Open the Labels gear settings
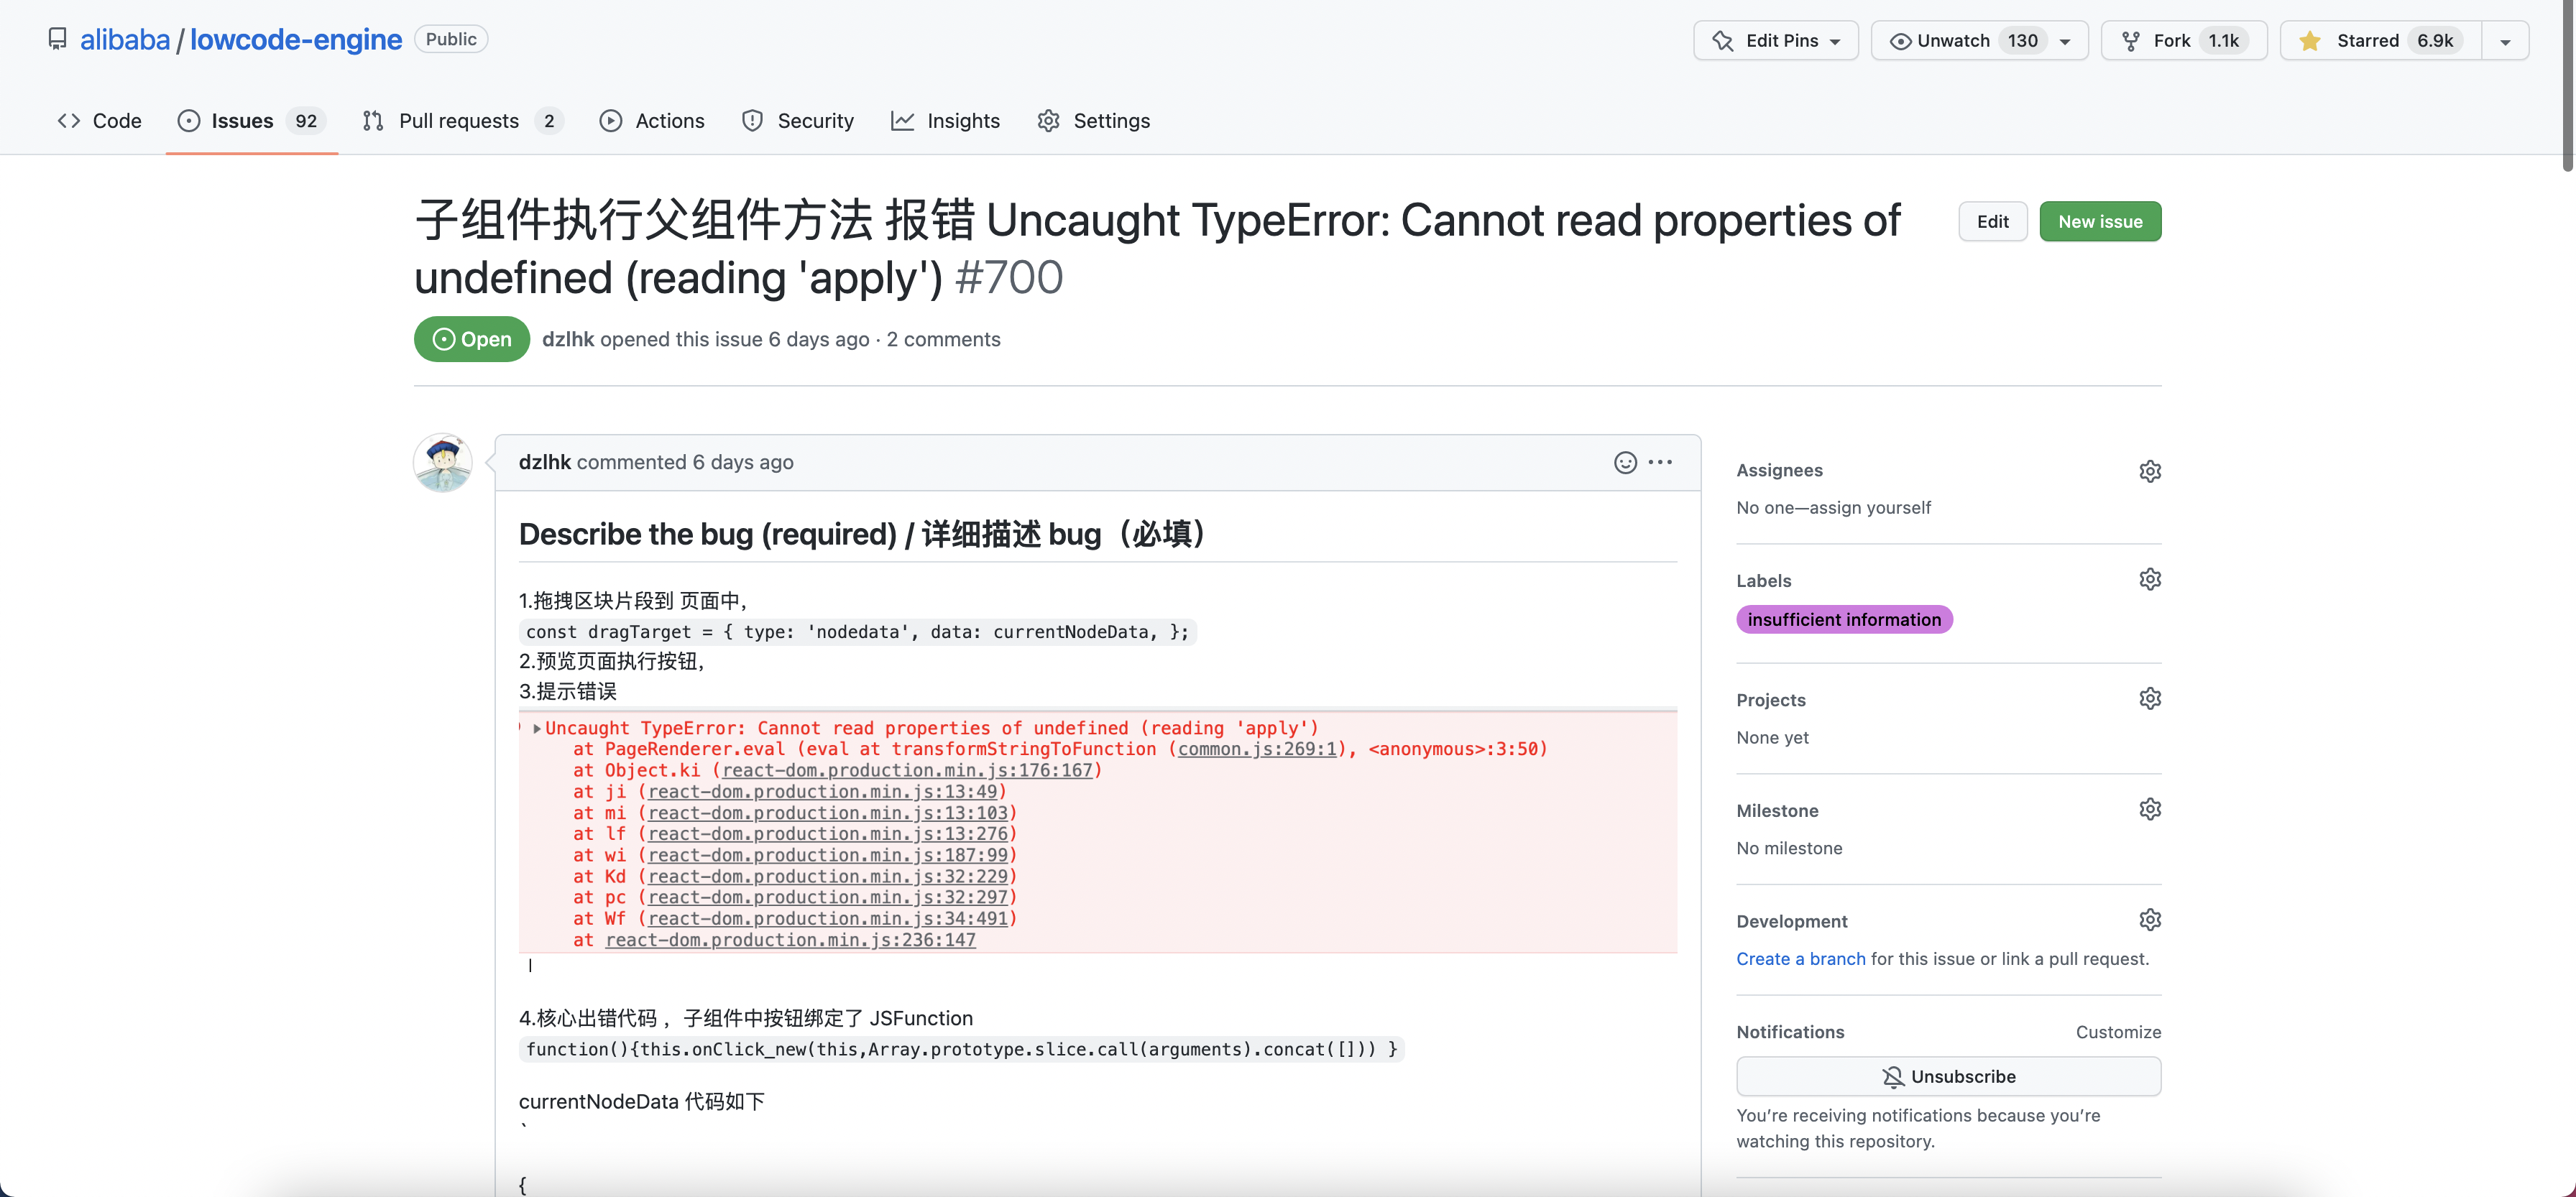This screenshot has width=2576, height=1197. pyautogui.click(x=2150, y=580)
